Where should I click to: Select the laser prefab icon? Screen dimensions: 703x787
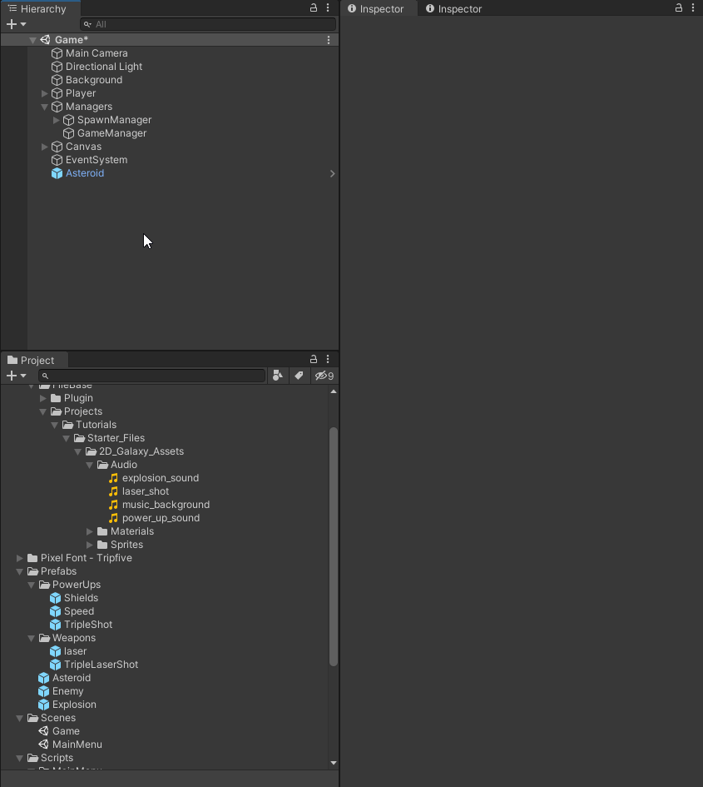55,651
